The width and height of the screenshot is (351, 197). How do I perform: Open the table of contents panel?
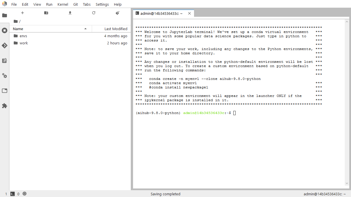tap(5, 61)
